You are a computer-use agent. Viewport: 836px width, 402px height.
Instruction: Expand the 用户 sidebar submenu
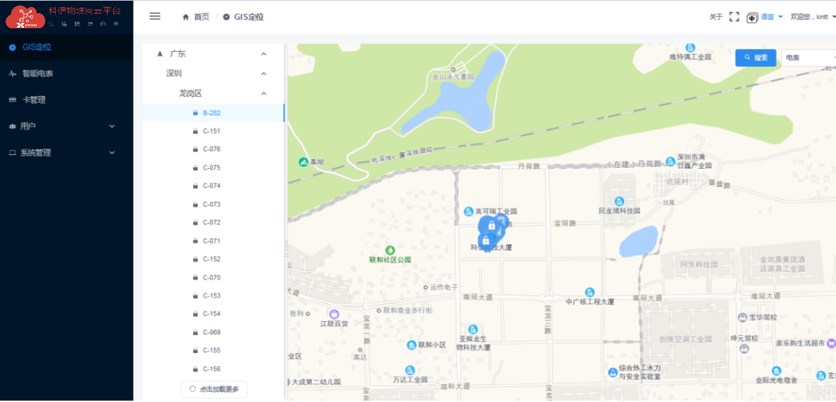click(112, 126)
